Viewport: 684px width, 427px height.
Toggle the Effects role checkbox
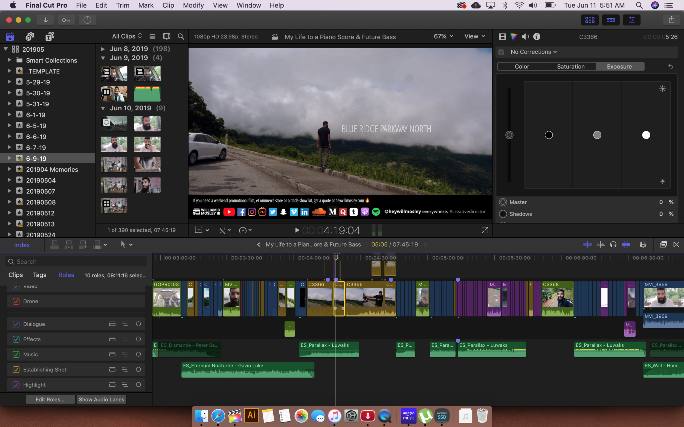[16, 339]
